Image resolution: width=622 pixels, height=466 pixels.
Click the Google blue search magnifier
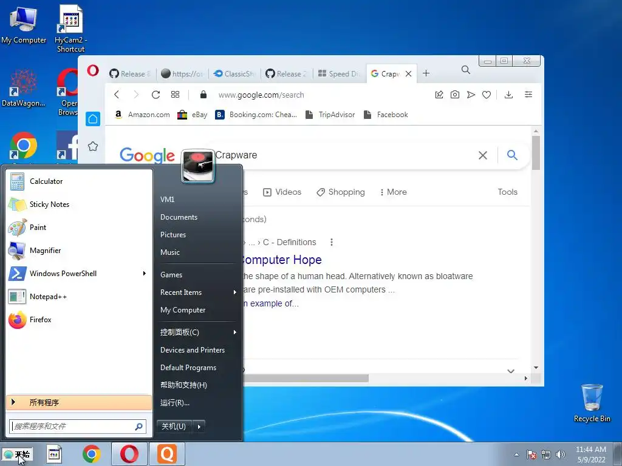pyautogui.click(x=512, y=155)
